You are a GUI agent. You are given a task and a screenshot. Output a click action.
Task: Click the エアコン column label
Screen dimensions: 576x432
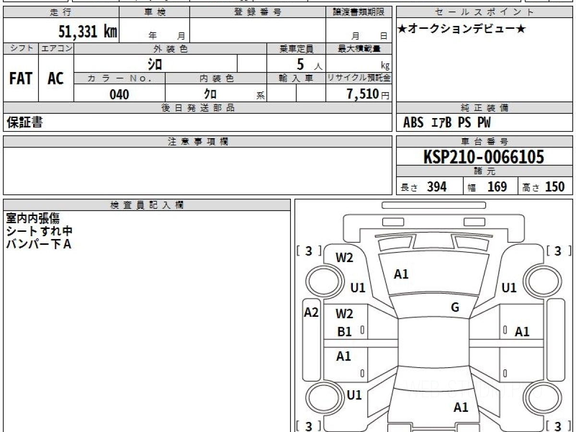pos(56,48)
